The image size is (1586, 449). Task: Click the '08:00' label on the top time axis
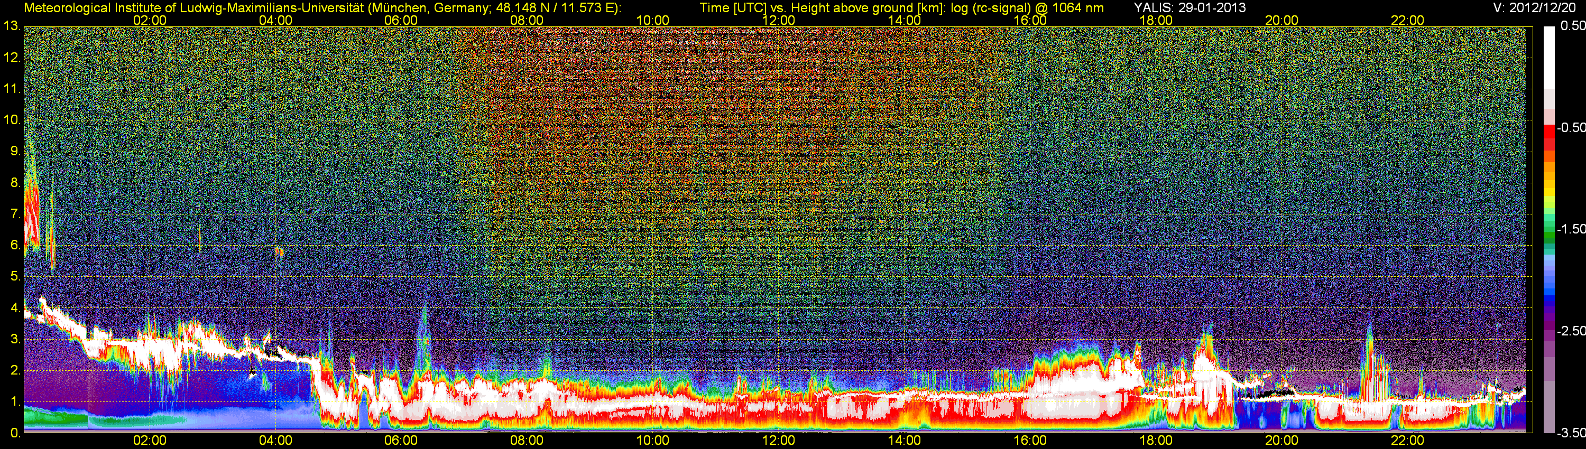pos(527,20)
